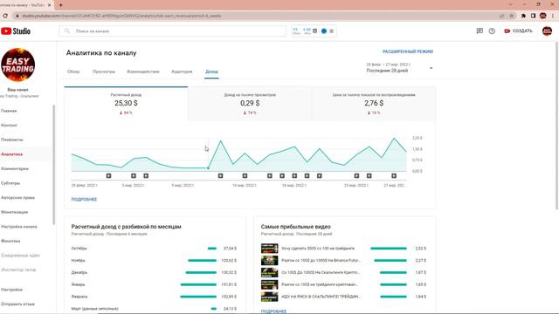The height and width of the screenshot is (314, 559).
Task: Open thumbnail of 'Со 100$ До 1000$ На Скальпинге' video
Action: (269, 272)
